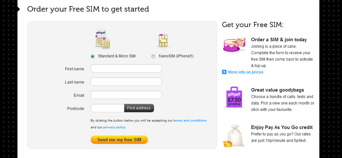This screenshot has height=158, width=342.
Task: Click the First name input field
Action: coord(126,68)
